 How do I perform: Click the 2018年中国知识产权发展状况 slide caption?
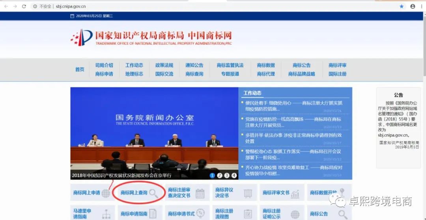(121, 176)
